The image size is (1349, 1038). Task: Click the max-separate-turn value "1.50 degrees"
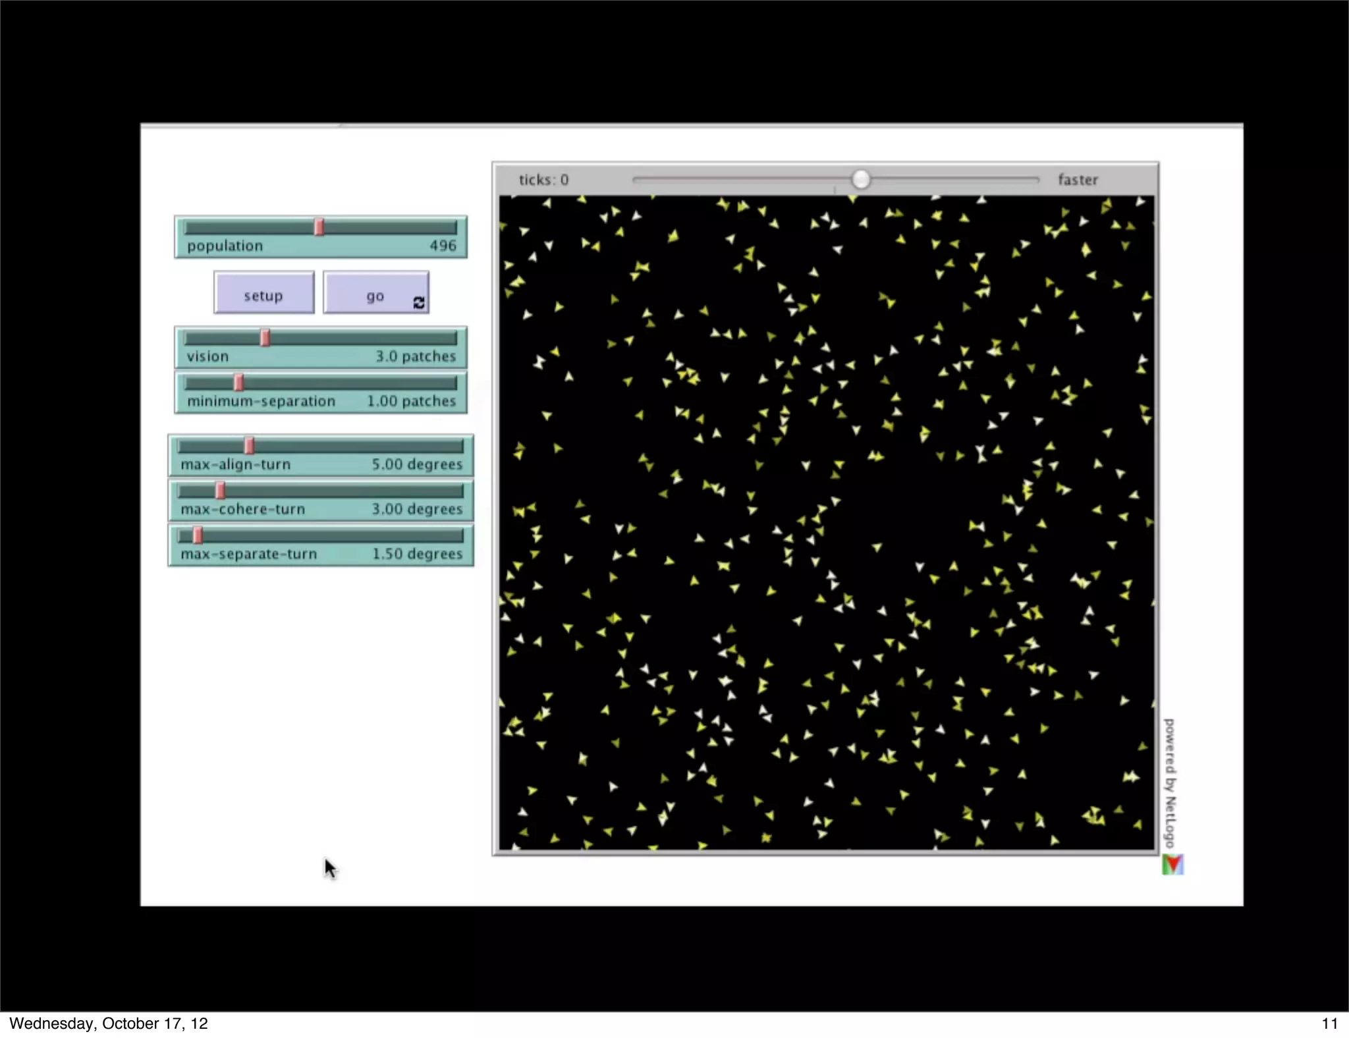(417, 554)
